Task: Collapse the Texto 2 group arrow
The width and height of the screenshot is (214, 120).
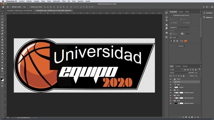Action: point(173,79)
